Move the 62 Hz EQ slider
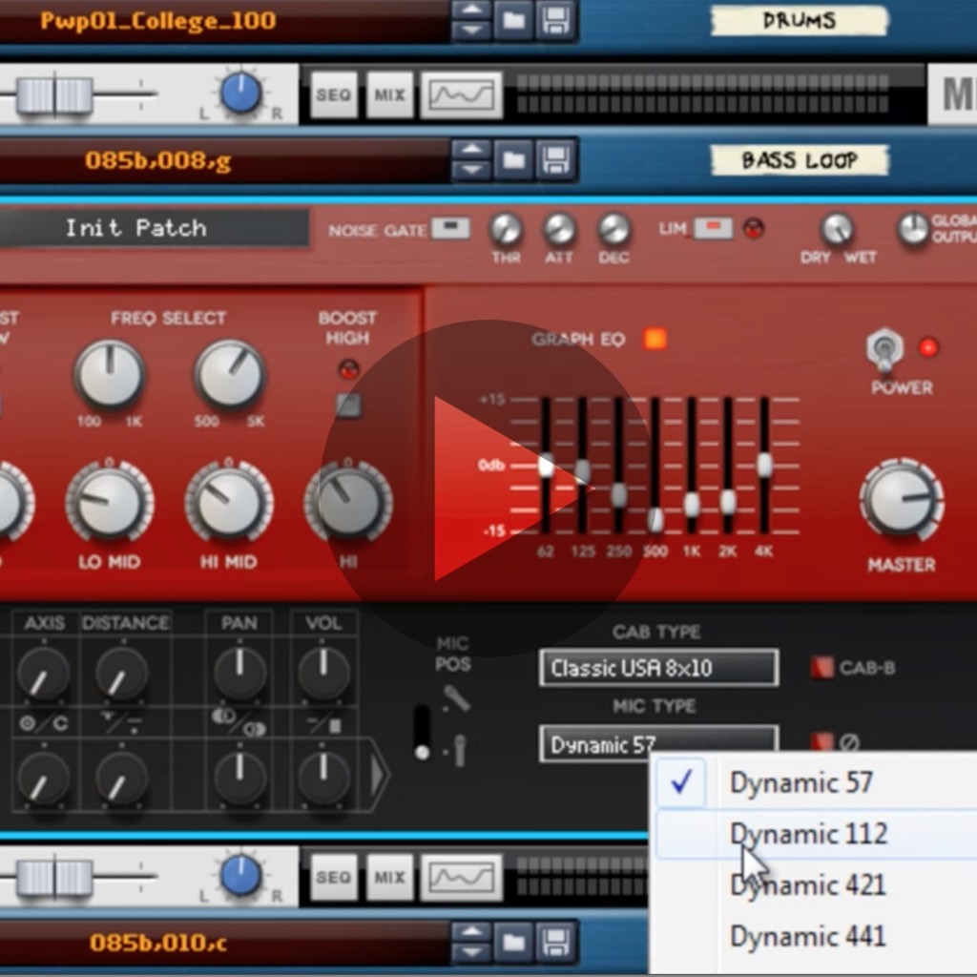Screen dimensions: 977x977 tap(546, 465)
